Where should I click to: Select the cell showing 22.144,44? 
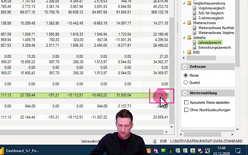[28, 117]
